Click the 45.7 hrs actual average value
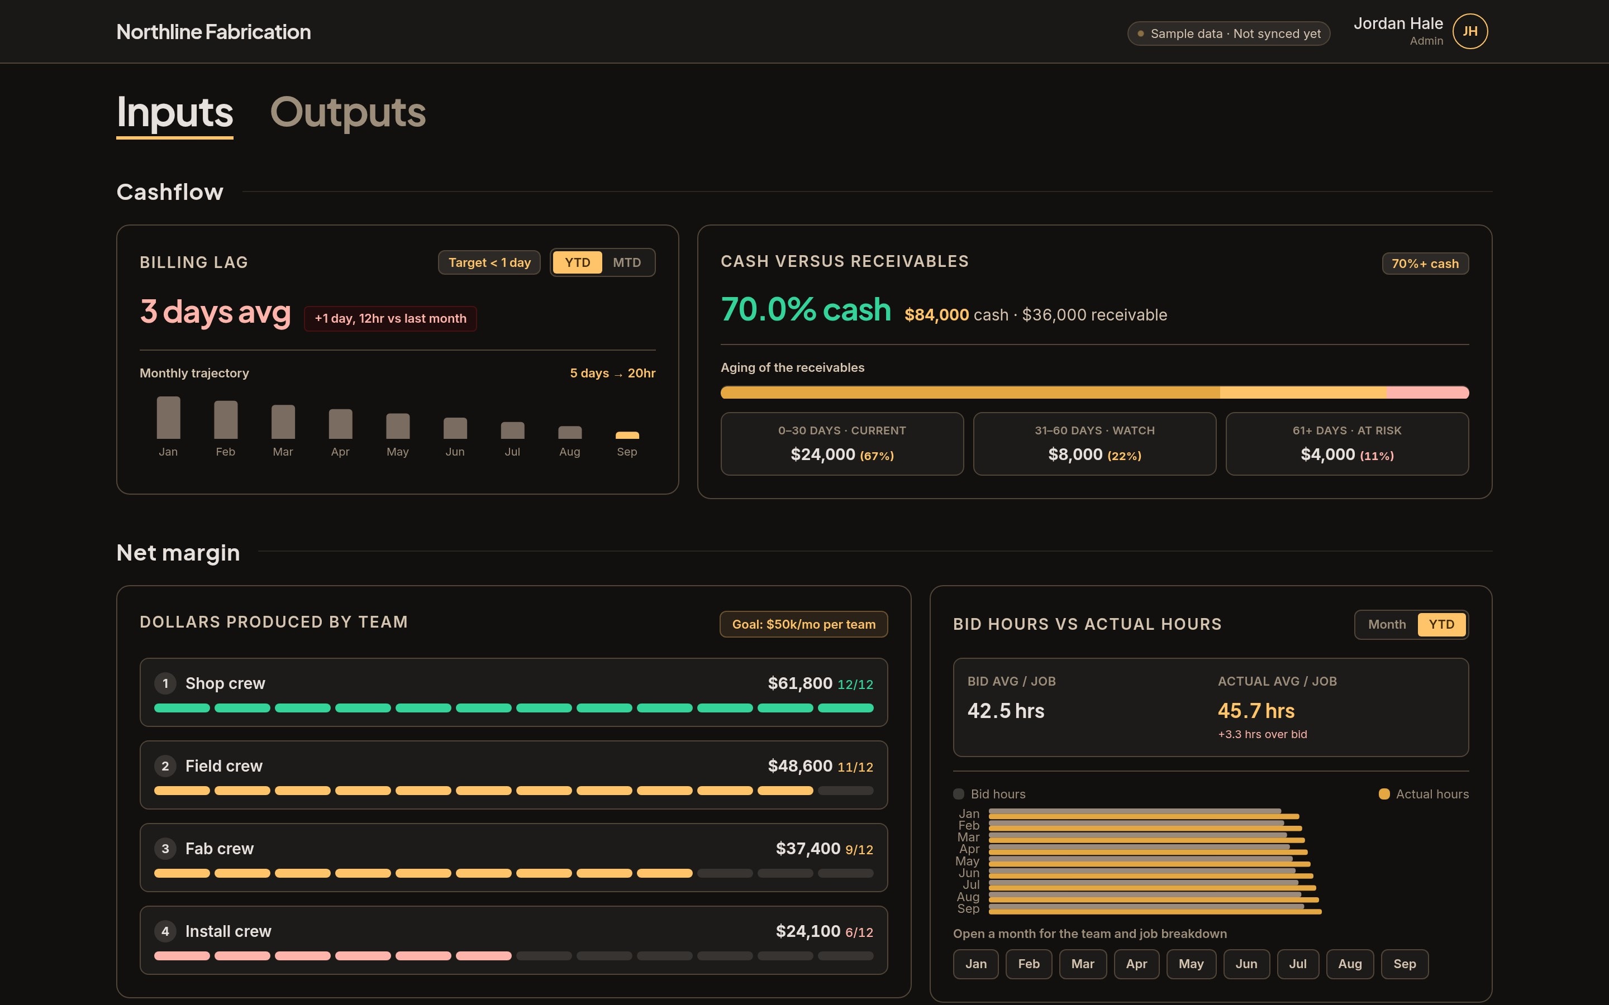Image resolution: width=1609 pixels, height=1005 pixels. 1256,711
